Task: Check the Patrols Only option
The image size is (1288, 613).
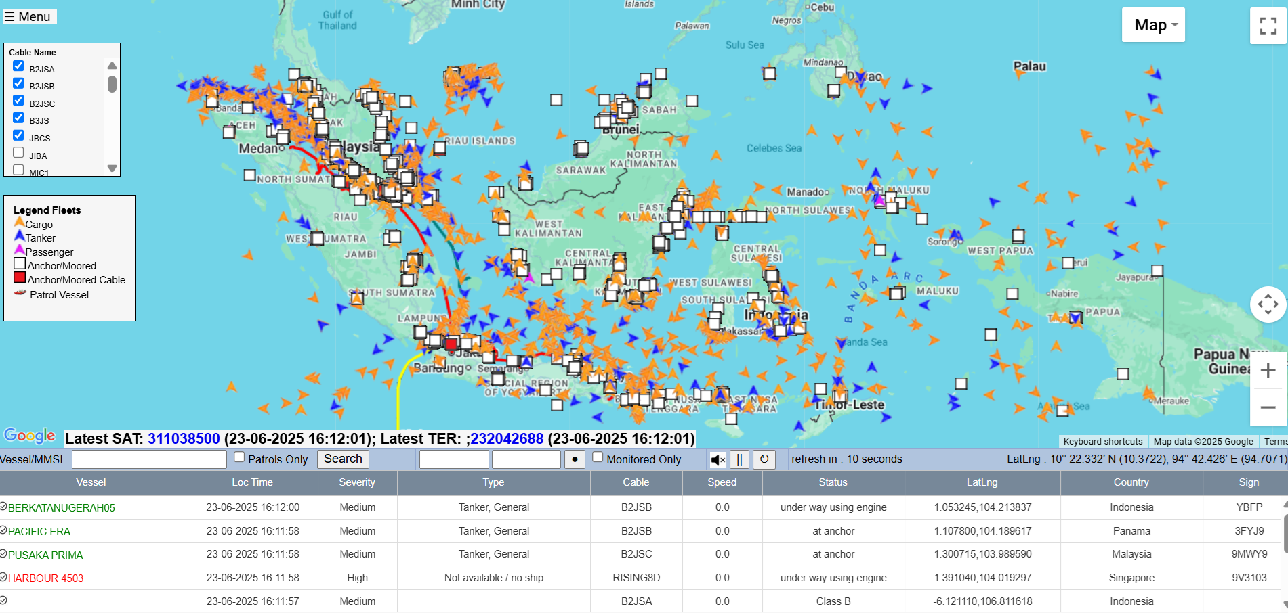Action: pos(239,457)
